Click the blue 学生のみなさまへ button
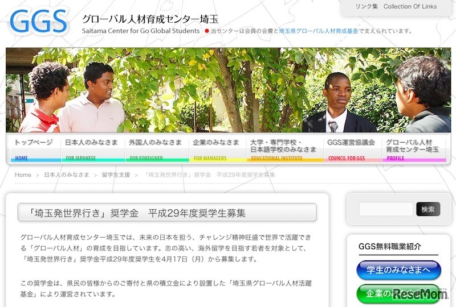Viewport: 456px width, 307px height. pos(398,270)
